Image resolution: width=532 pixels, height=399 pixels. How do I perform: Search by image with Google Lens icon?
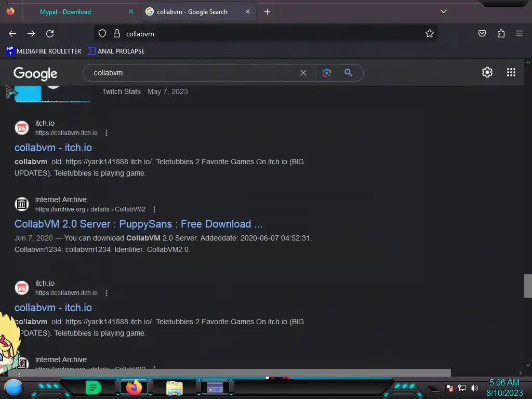click(326, 73)
